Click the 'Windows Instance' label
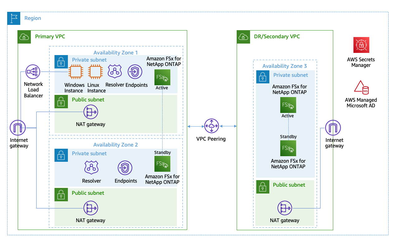The height and width of the screenshot is (238, 407). [74, 88]
